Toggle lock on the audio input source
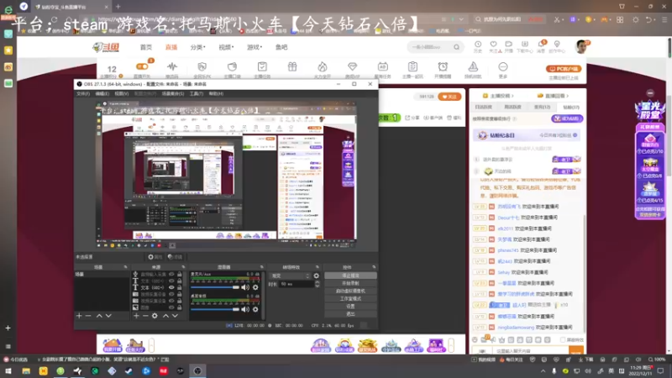This screenshot has width=672, height=378. [x=180, y=275]
